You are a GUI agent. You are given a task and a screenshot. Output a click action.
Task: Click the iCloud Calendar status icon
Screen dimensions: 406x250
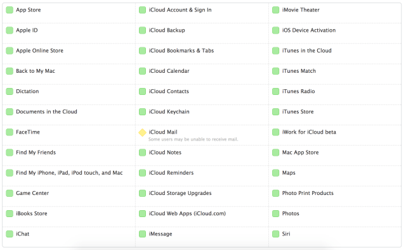142,71
